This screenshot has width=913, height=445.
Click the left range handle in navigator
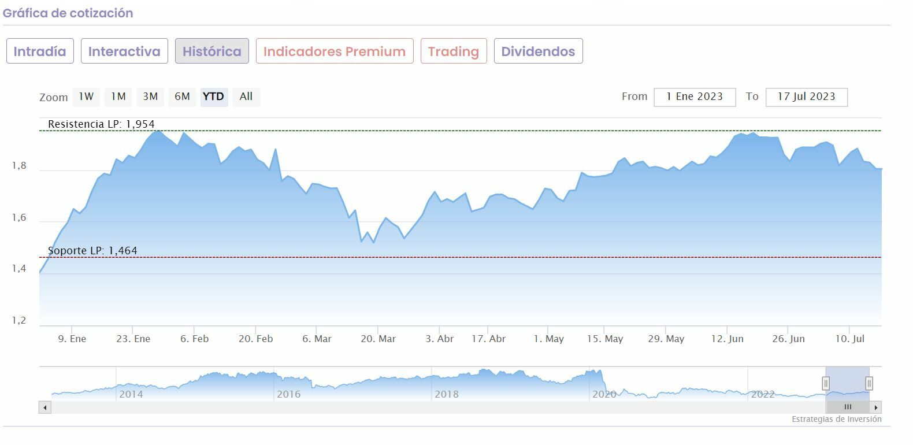(826, 383)
